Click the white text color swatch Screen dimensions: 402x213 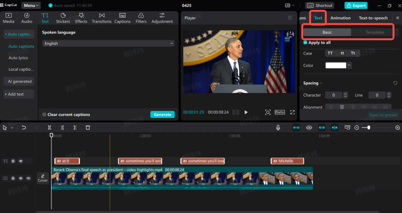click(x=336, y=65)
